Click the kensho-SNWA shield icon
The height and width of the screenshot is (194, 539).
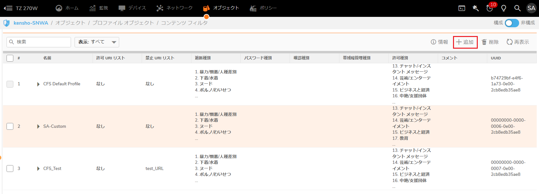7,23
